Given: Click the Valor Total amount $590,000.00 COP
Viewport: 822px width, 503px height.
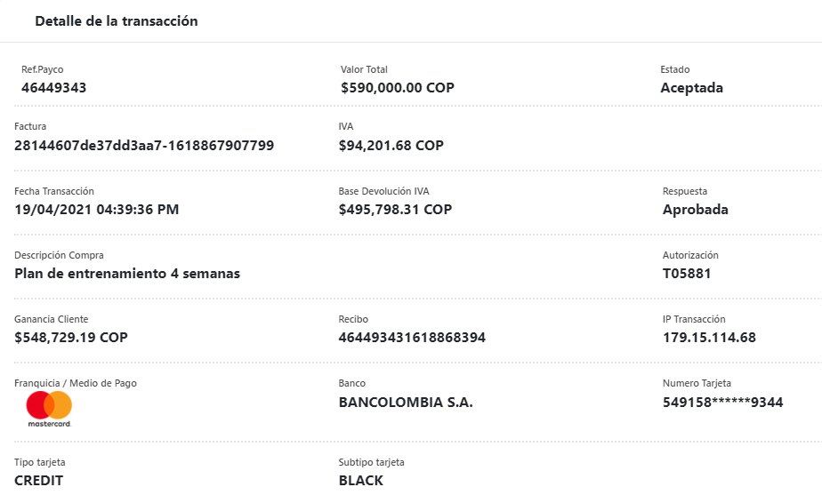Looking at the screenshot, I should [397, 88].
